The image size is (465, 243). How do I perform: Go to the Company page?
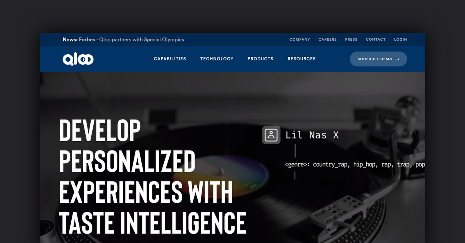(x=300, y=39)
